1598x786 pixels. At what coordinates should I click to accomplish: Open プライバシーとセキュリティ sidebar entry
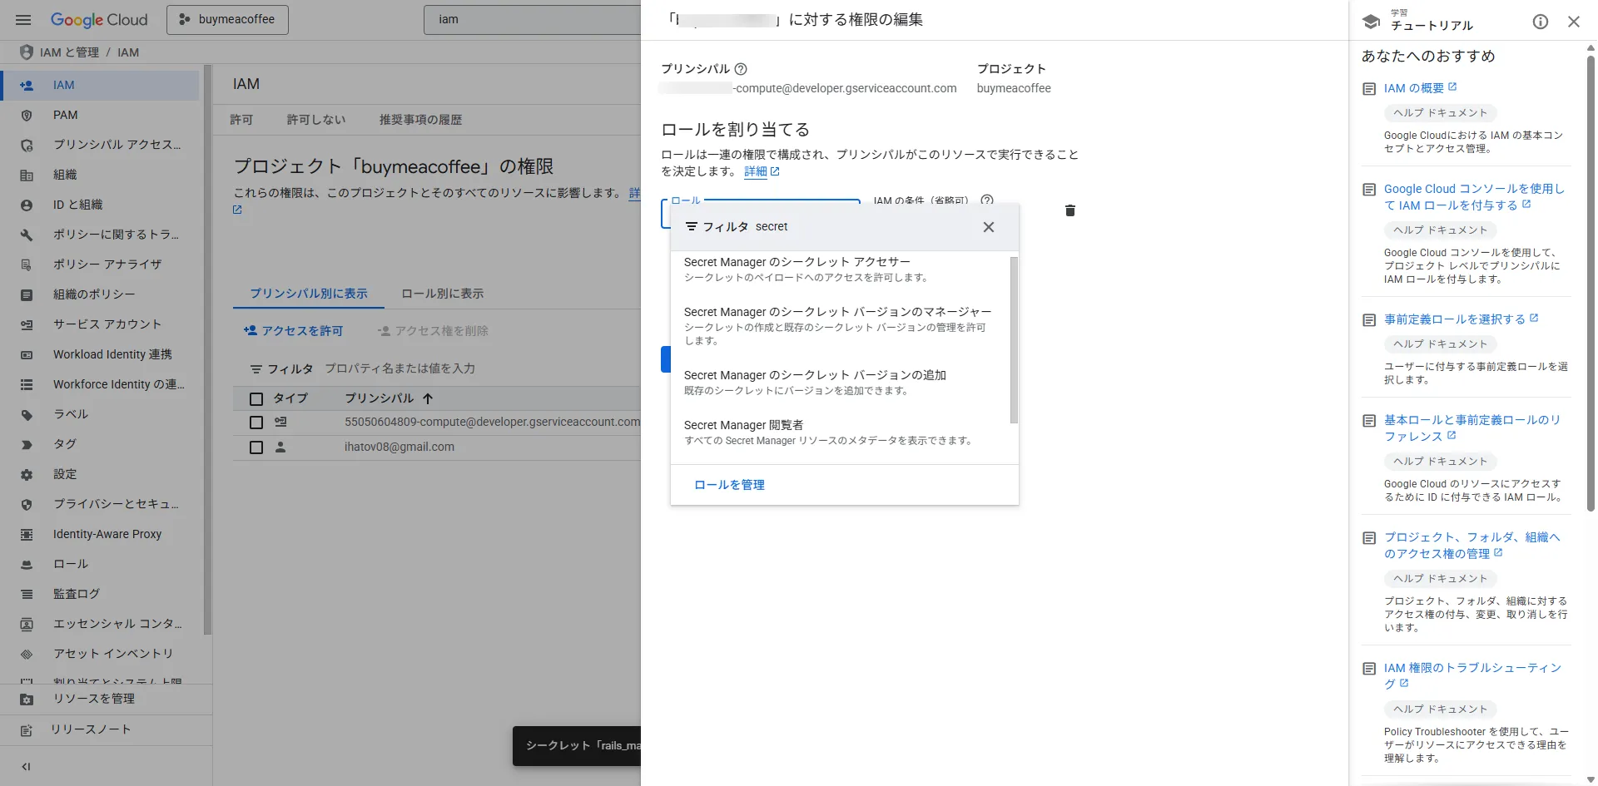pyautogui.click(x=100, y=504)
